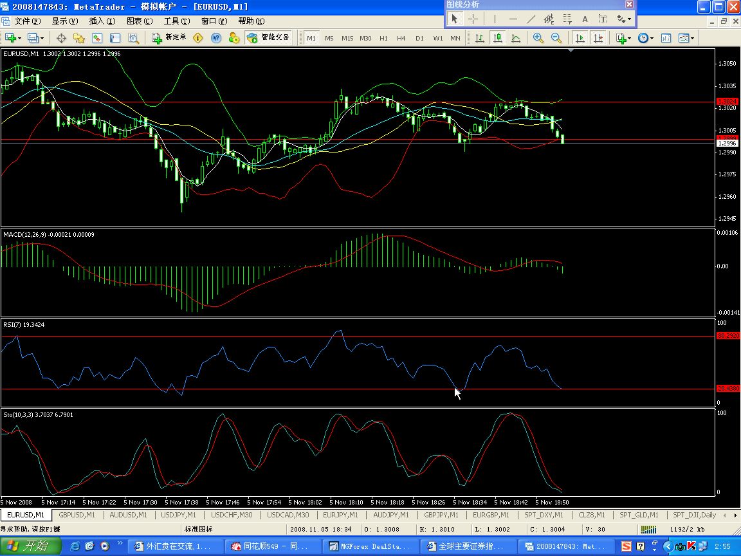Open the 图表(C) menu
Image resolution: width=741 pixels, height=556 pixels.
[139, 21]
